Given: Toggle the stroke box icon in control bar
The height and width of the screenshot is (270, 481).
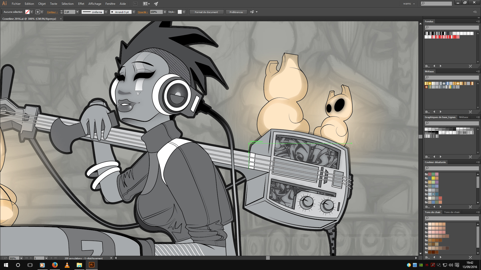Looking at the screenshot, I should coord(38,12).
